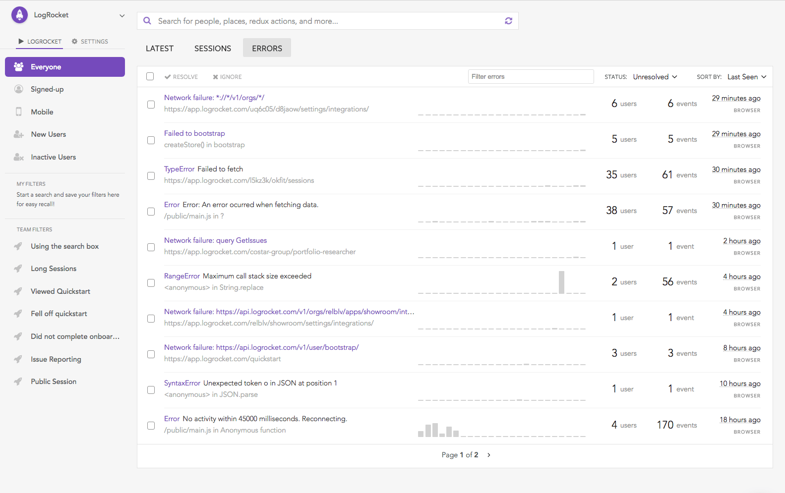The height and width of the screenshot is (493, 785).
Task: Click the Everyone people icon
Action: pos(19,66)
